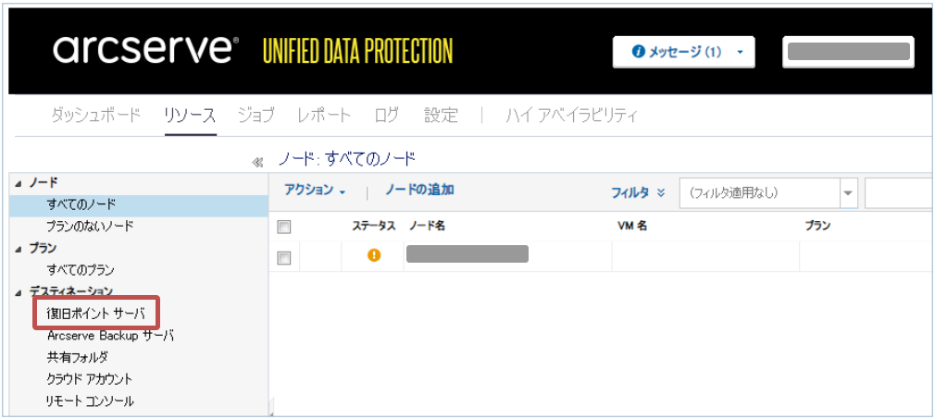Open the ジョブ tab
This screenshot has width=935, height=419.
pyautogui.click(x=256, y=116)
